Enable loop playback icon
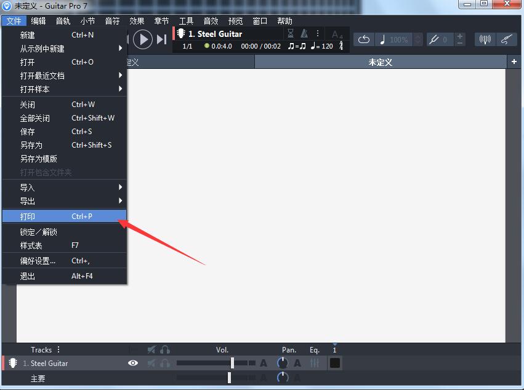 tap(363, 39)
